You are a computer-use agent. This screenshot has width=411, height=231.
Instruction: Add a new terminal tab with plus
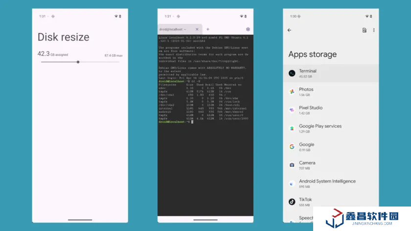207,29
